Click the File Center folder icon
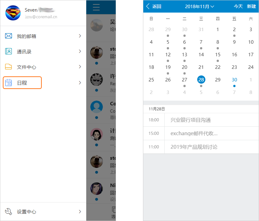The image size is (259, 221). (x=8, y=67)
